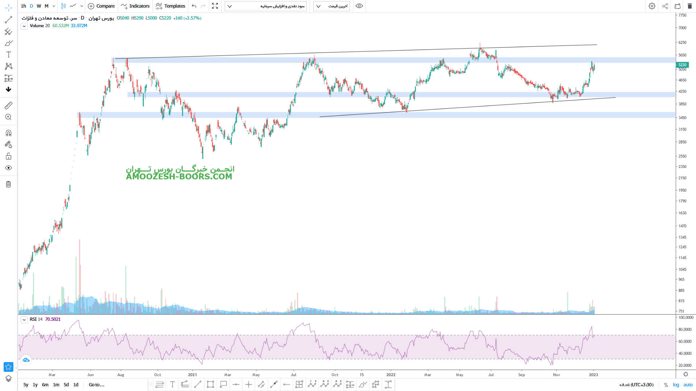Collapse the Volume indicator legend
Screen dimensions: 696x391
pos(24,26)
